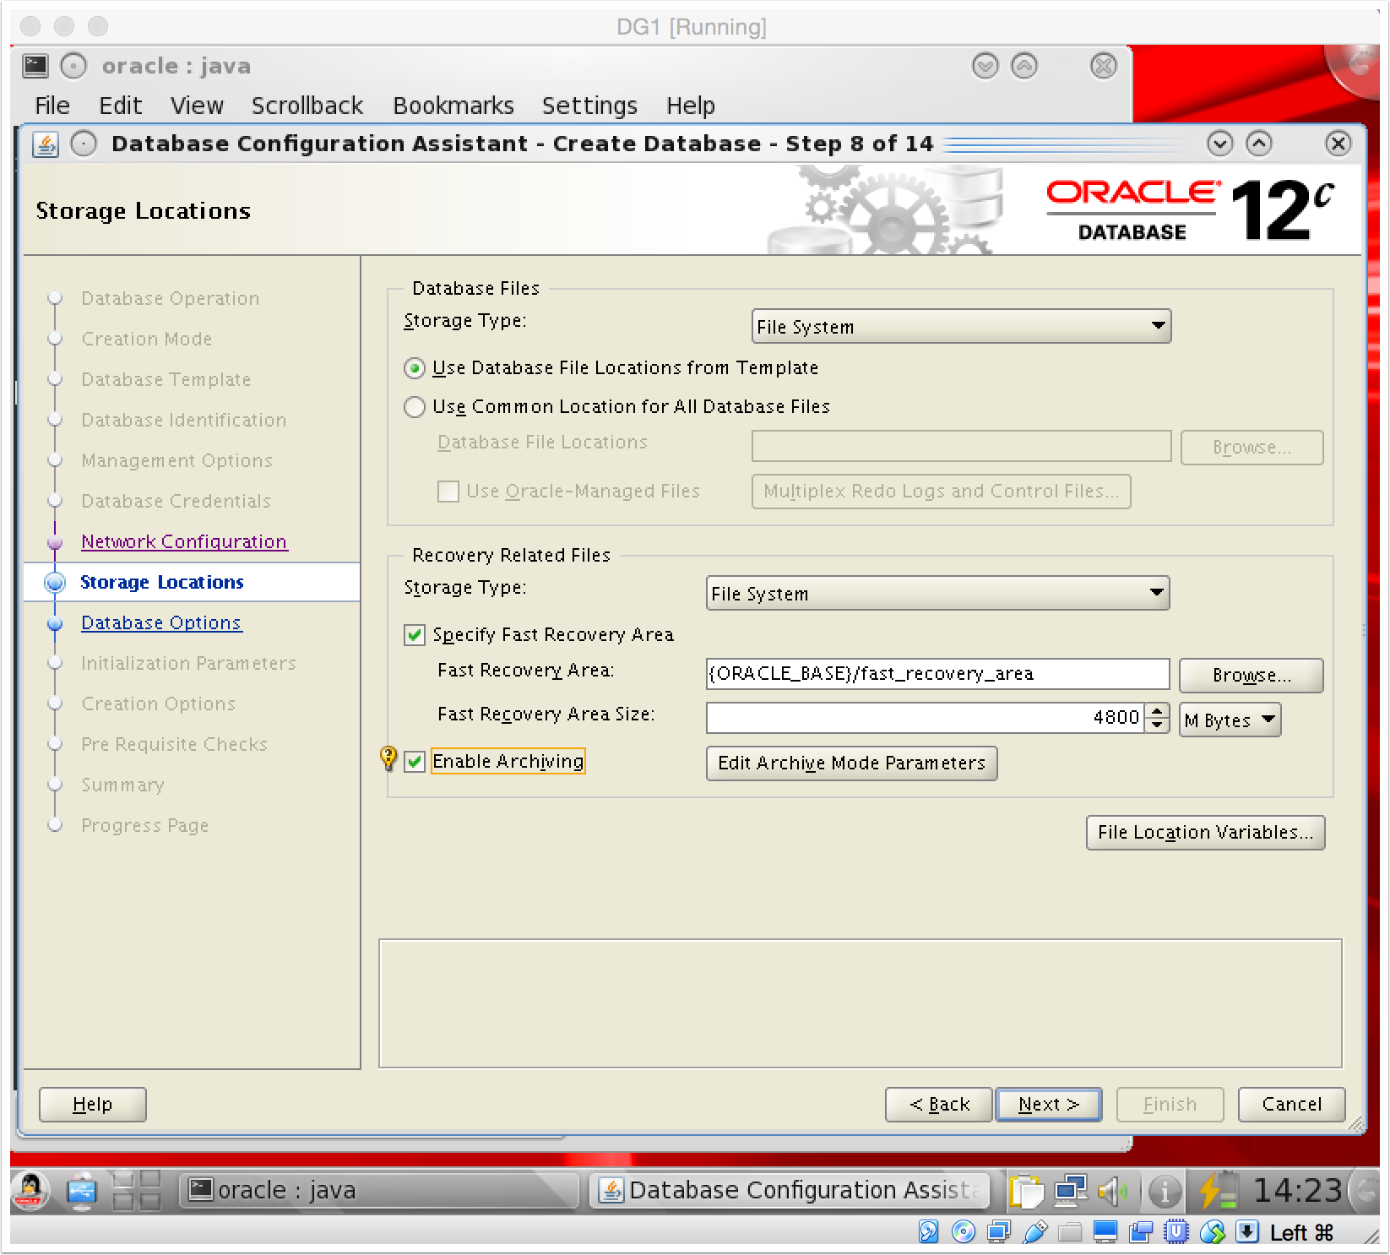Open the USB device notifier in the panel
The image size is (1390, 1255).
(83, 1191)
